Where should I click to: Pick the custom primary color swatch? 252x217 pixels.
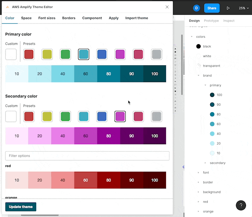coord(11,54)
